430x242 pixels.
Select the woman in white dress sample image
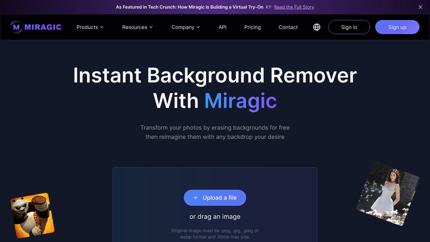tap(388, 194)
